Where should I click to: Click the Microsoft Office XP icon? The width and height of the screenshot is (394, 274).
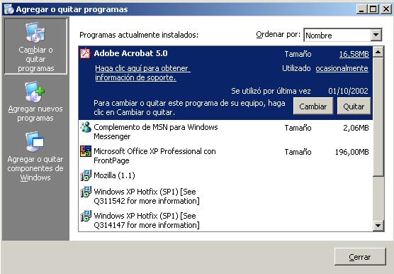click(86, 151)
